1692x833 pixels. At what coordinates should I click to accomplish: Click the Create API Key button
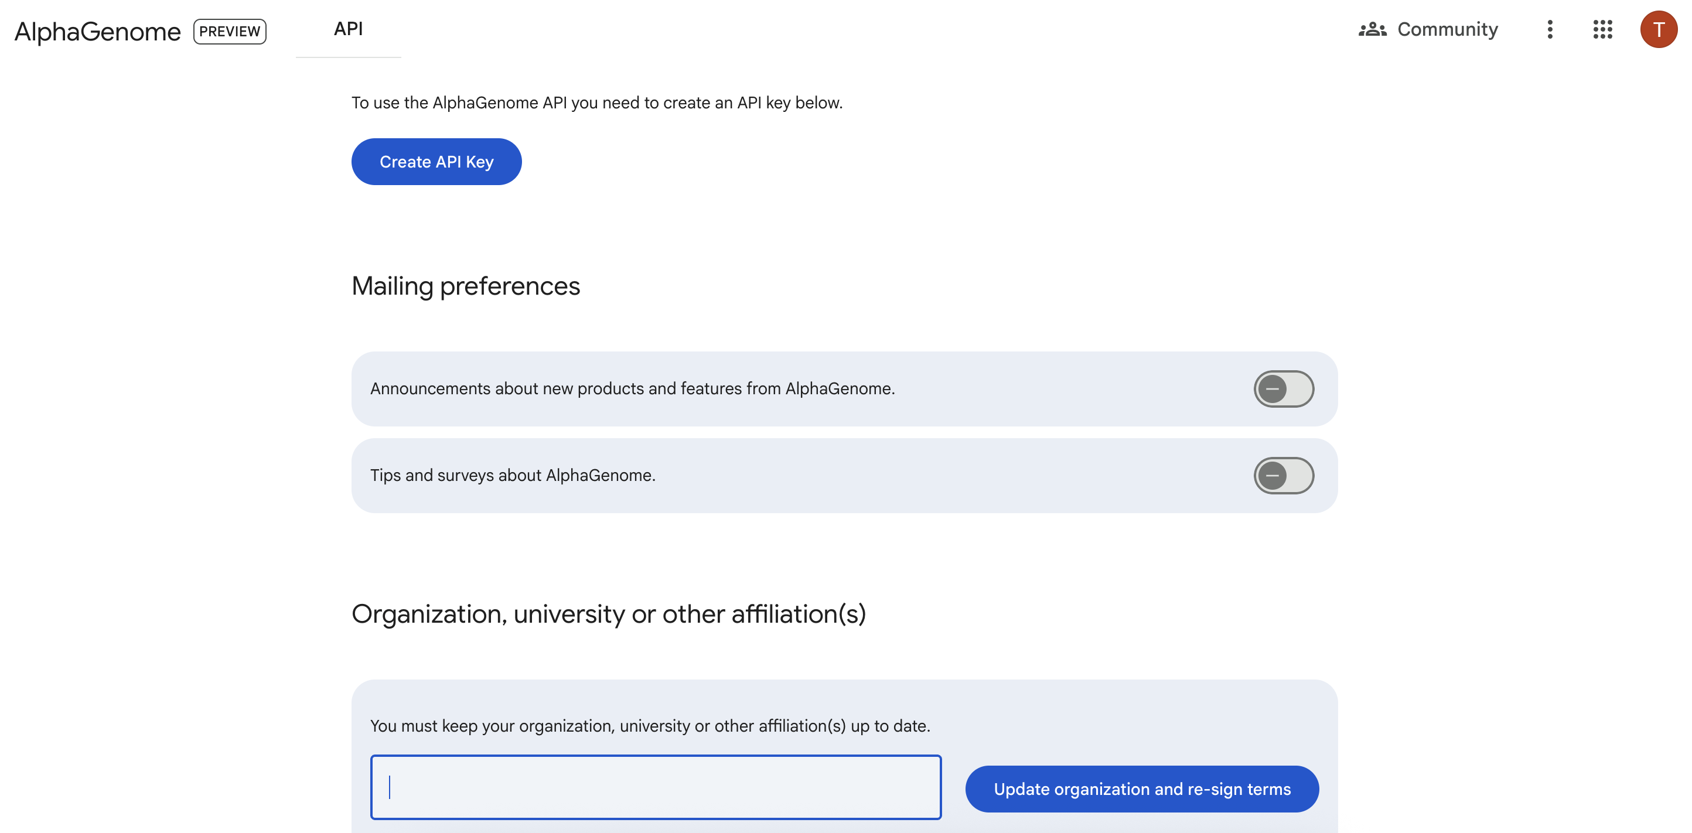(x=436, y=162)
